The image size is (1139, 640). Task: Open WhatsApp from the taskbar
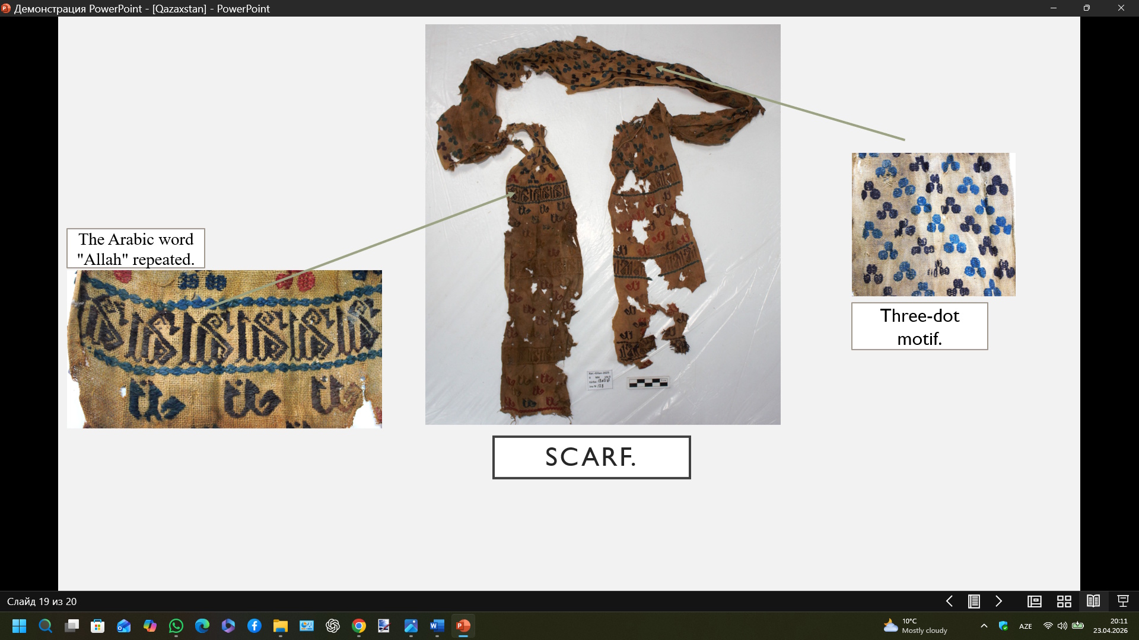(x=176, y=626)
